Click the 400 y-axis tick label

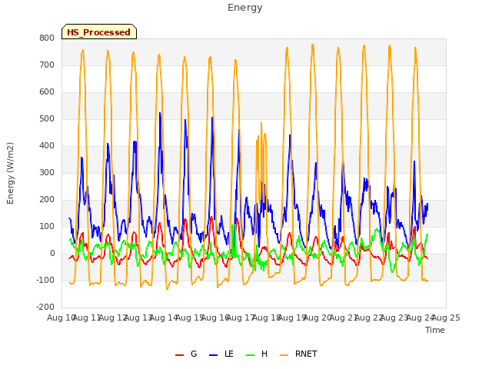(47, 146)
